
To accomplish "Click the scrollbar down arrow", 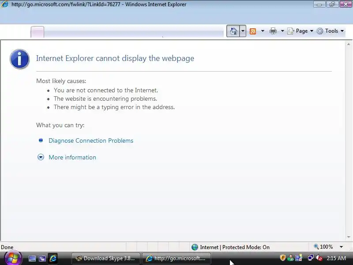I will tap(349, 237).
